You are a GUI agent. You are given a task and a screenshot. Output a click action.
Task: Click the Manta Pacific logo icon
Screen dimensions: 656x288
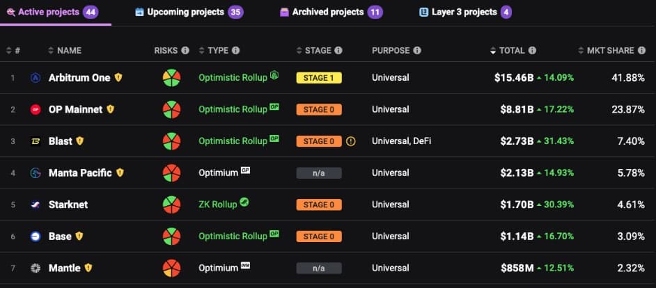[36, 173]
